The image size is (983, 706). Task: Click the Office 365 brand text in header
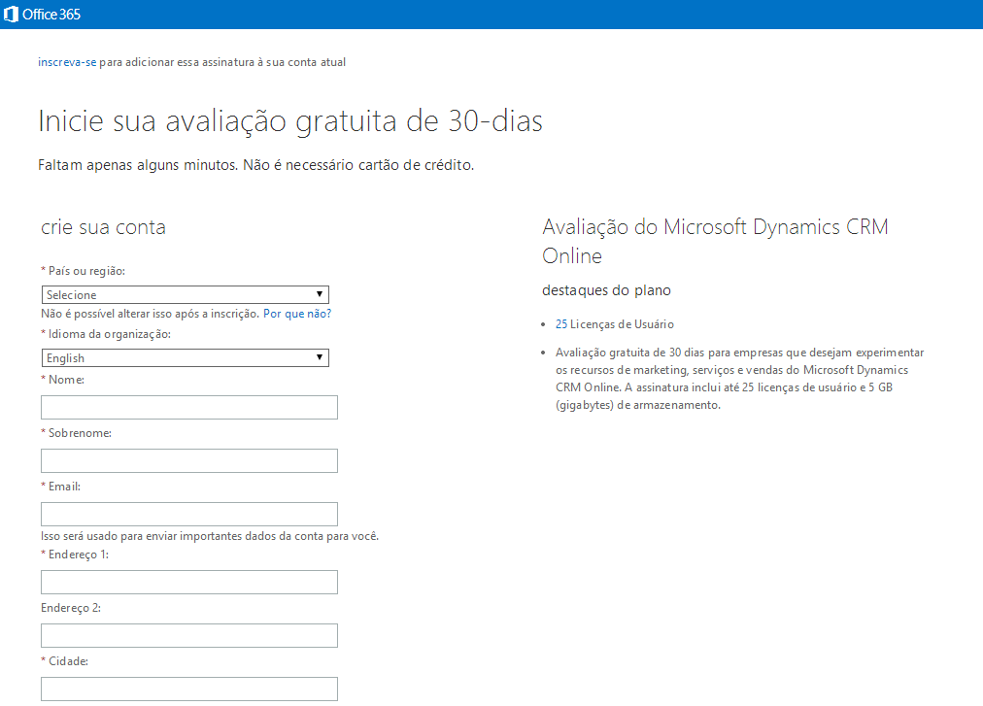click(x=51, y=14)
